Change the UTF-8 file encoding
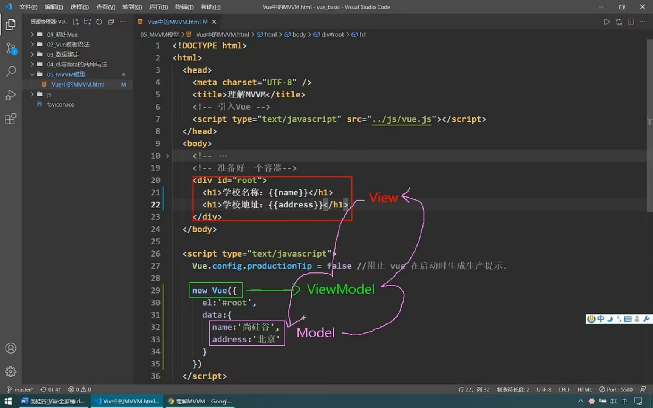The height and width of the screenshot is (408, 653). (544, 389)
